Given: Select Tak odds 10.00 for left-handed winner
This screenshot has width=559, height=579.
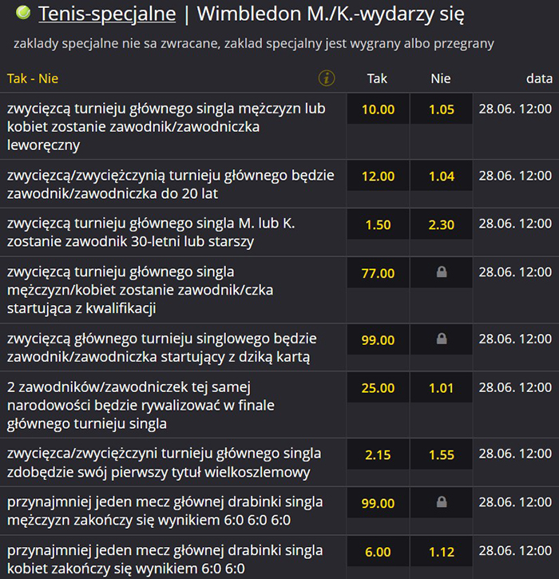Looking at the screenshot, I should [378, 109].
